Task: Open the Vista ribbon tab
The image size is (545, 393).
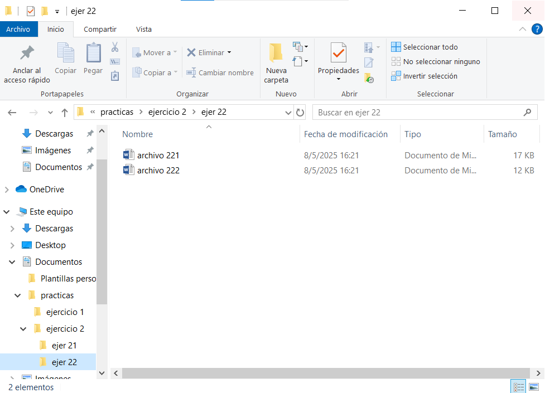Action: tap(143, 29)
